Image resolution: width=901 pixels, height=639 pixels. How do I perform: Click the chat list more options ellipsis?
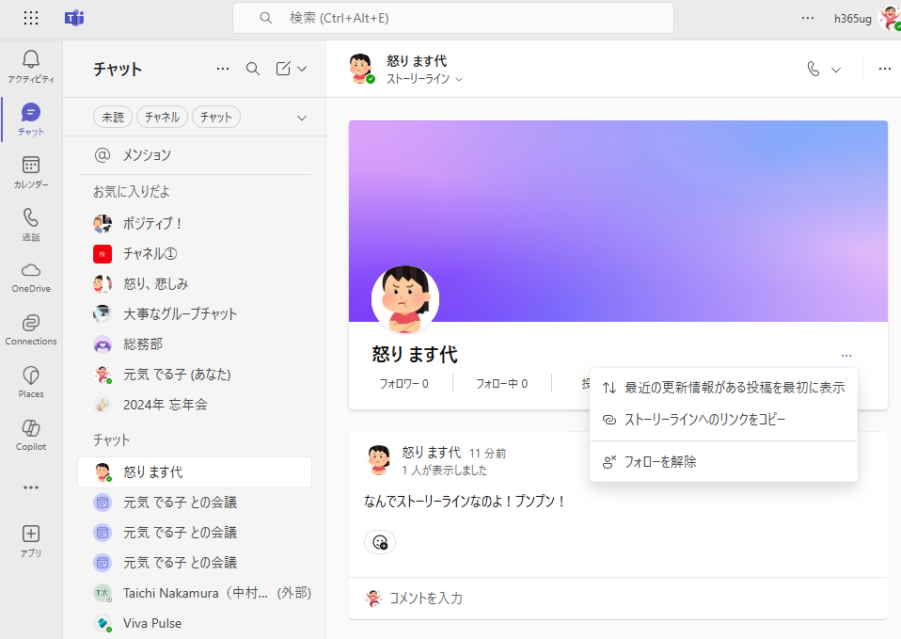223,69
